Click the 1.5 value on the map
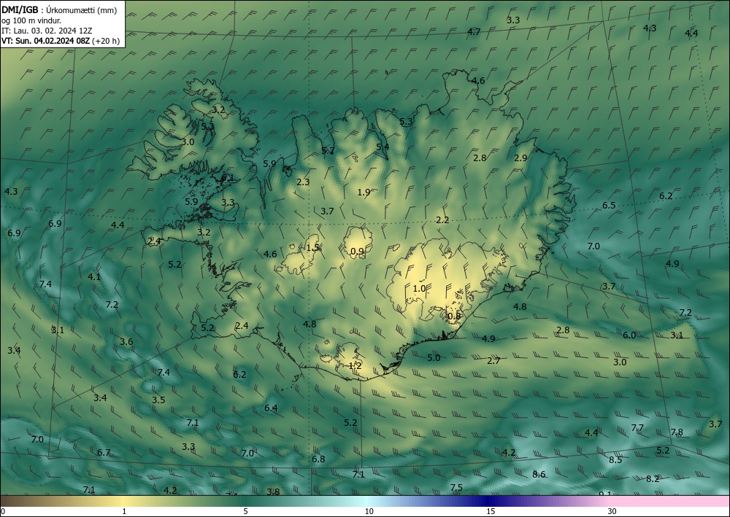 [x=313, y=247]
